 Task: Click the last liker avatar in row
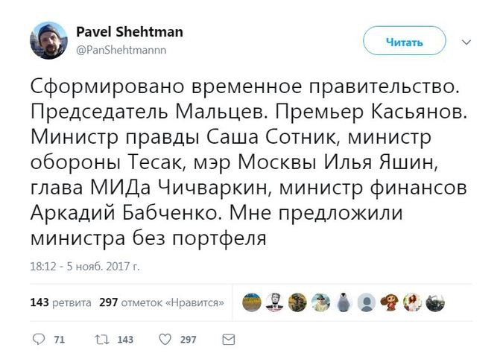point(435,302)
